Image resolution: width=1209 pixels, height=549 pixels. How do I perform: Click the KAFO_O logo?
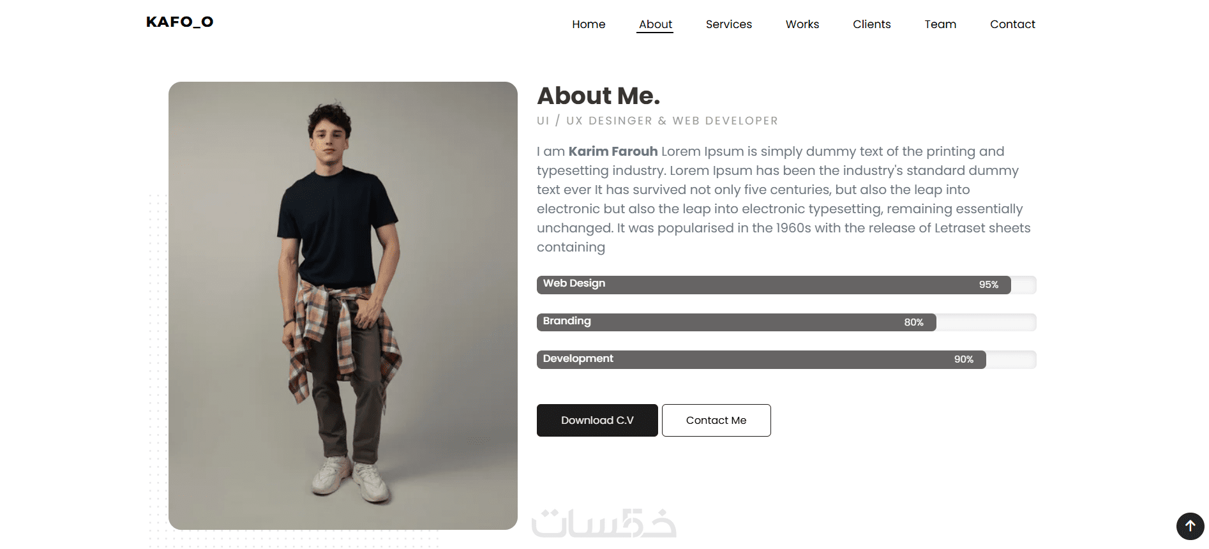179,22
